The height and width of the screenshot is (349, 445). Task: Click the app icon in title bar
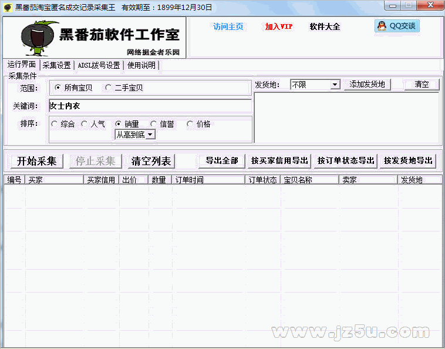(8, 8)
